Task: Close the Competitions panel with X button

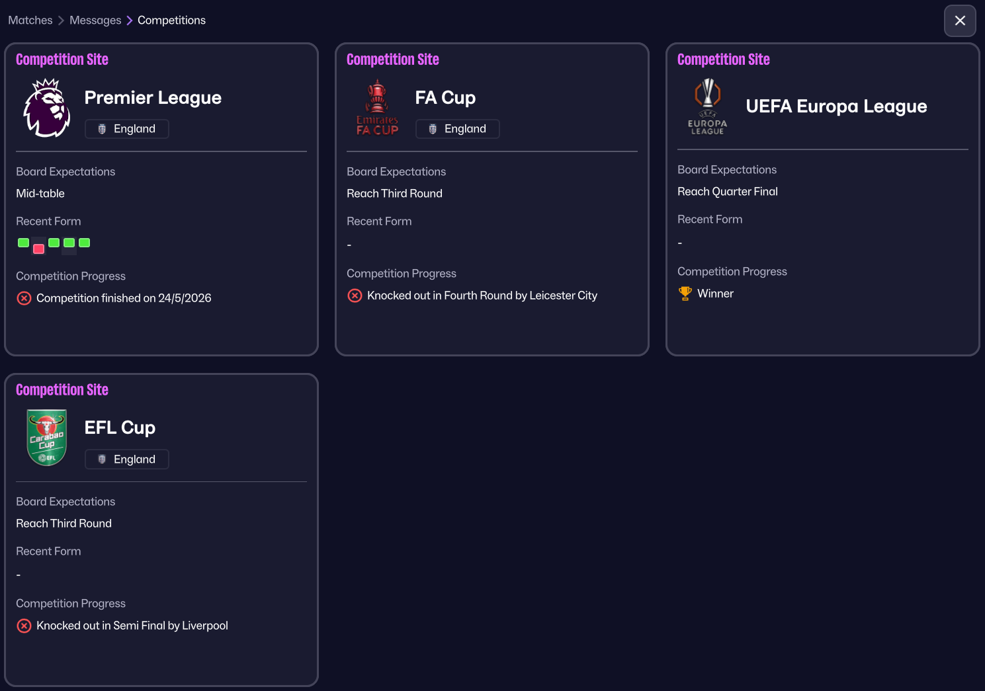Action: [960, 20]
